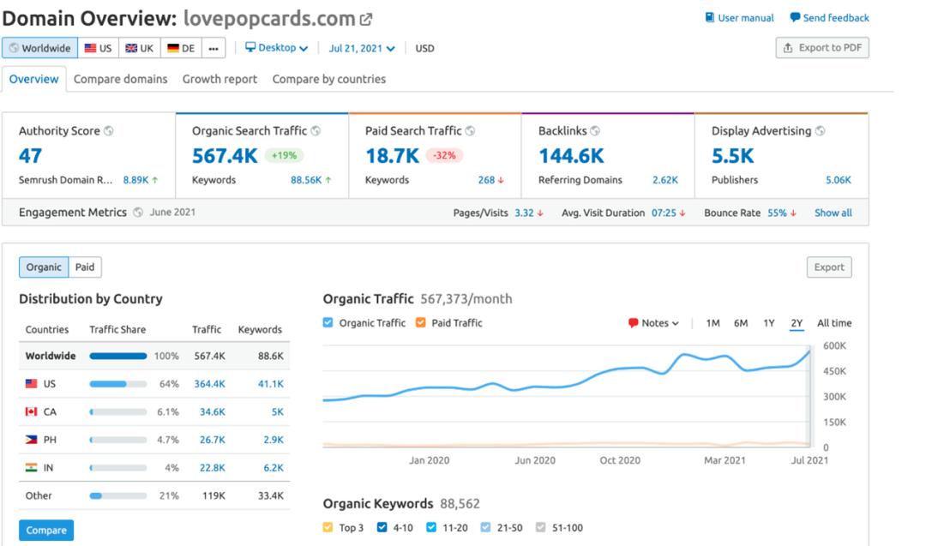The height and width of the screenshot is (546, 926).
Task: Click the Export to PDF button
Action: (x=821, y=48)
